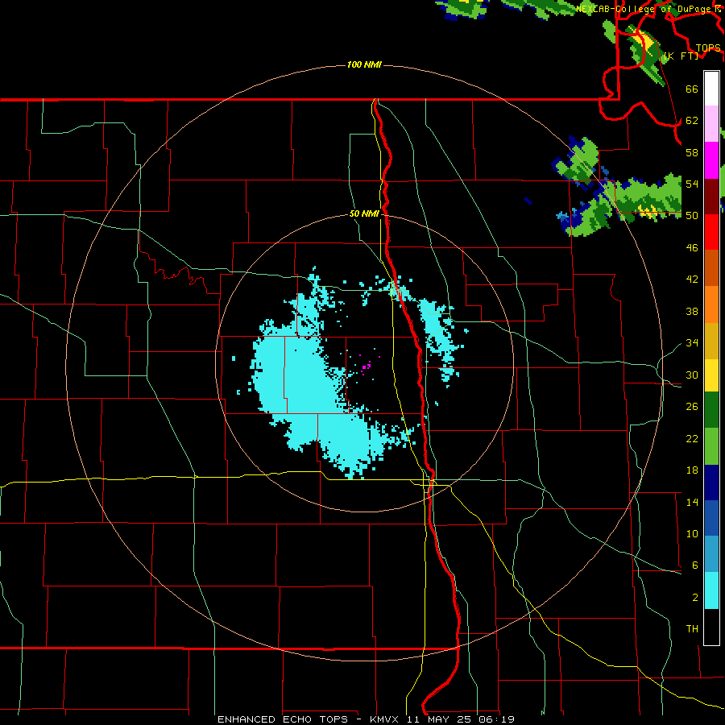
Task: Click the 34 value on the legend
Action: (x=692, y=343)
